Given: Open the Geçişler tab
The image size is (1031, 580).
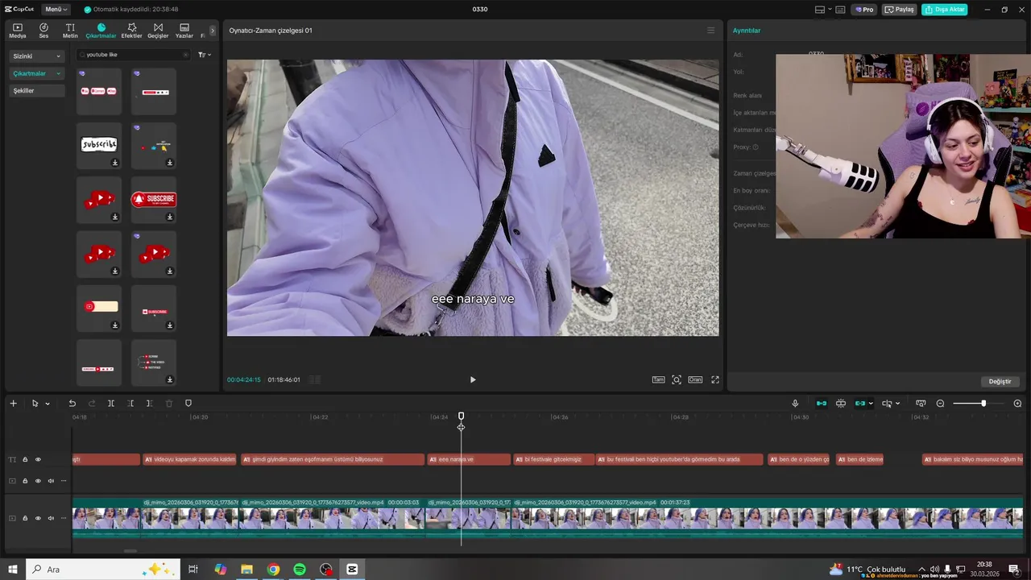Looking at the screenshot, I should pos(158,31).
